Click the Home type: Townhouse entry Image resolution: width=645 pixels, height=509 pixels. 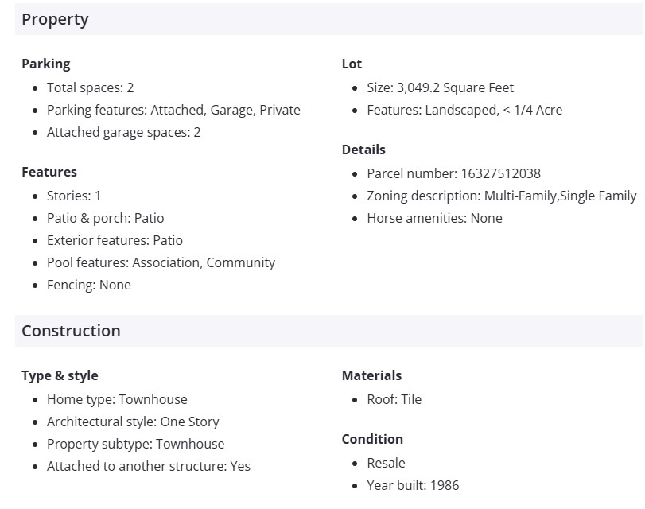[x=117, y=399]
